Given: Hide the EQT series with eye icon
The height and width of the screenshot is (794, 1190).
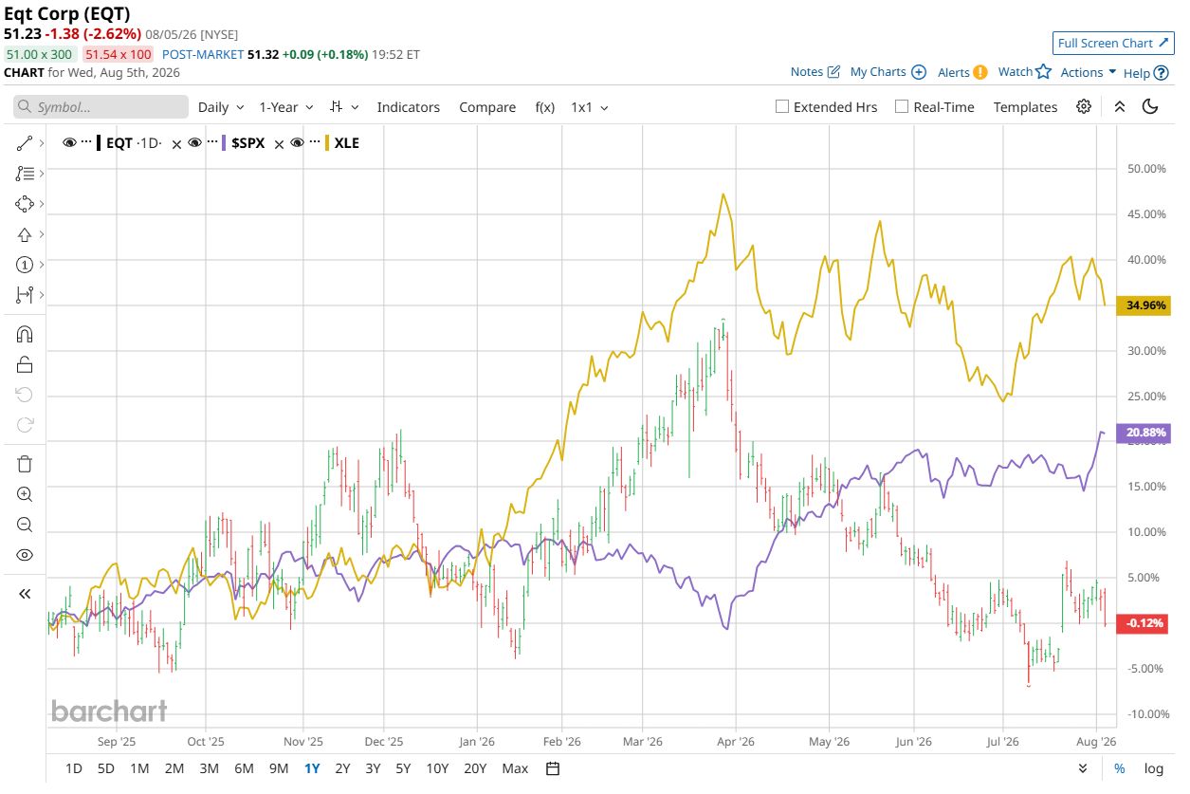Looking at the screenshot, I should (x=69, y=142).
